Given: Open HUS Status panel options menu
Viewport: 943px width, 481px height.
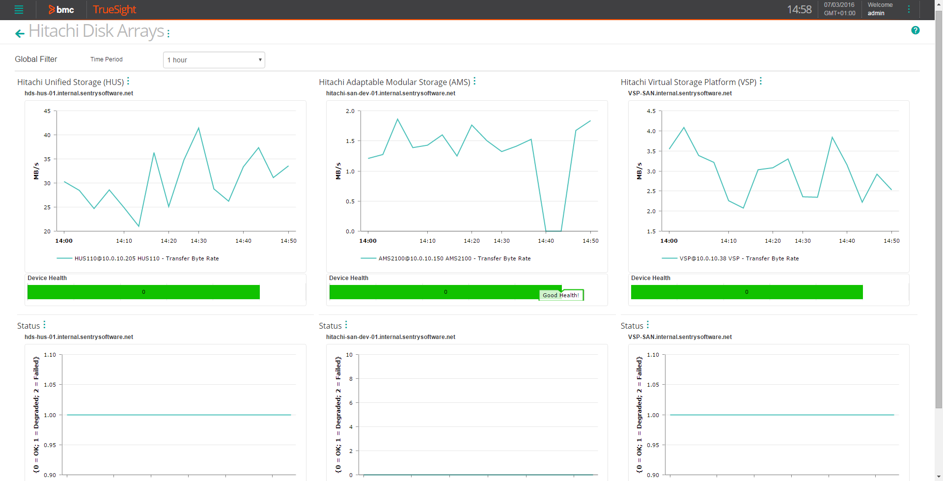Looking at the screenshot, I should 44,325.
